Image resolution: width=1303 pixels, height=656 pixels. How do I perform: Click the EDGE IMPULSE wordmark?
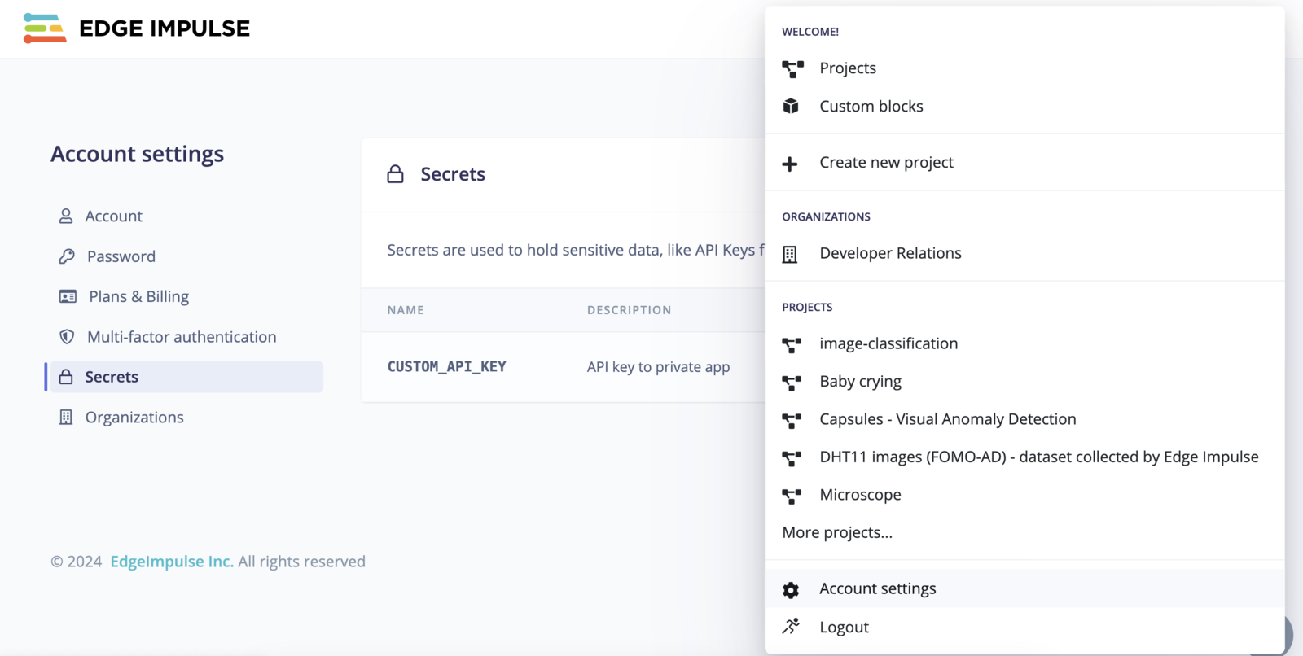tap(165, 28)
